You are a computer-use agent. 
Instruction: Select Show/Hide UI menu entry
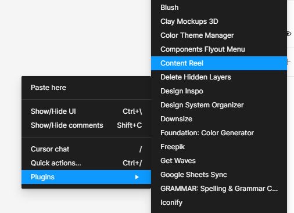87,111
